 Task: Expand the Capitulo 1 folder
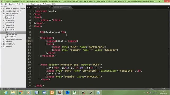pyautogui.click(x=3, y=16)
